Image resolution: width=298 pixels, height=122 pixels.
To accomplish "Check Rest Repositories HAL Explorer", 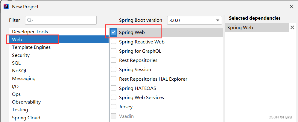I will tap(113, 79).
